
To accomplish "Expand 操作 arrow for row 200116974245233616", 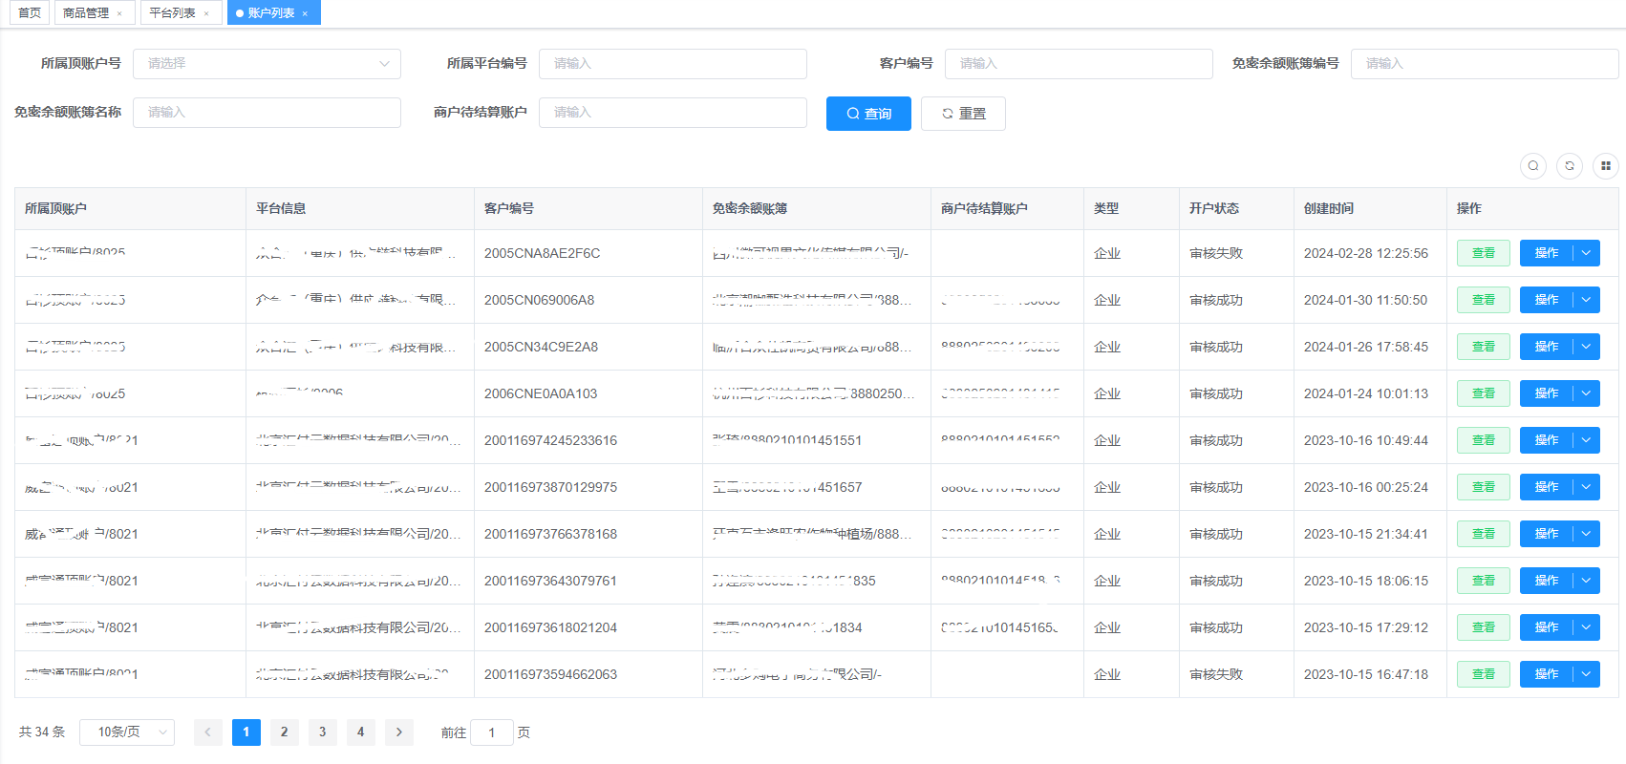I will [x=1586, y=440].
